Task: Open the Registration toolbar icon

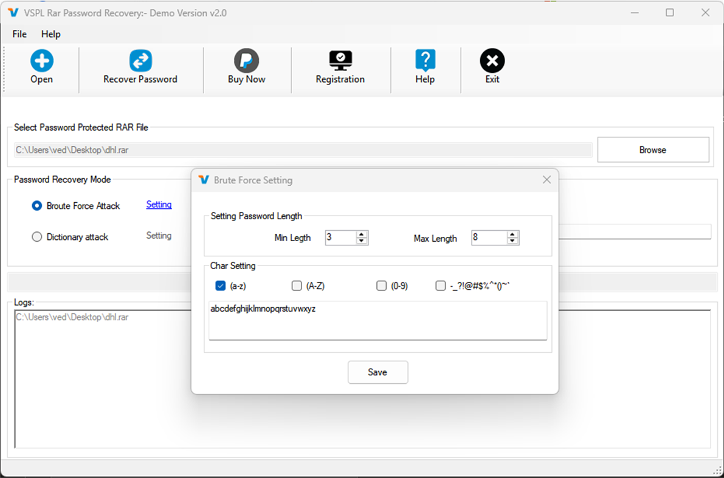Action: [340, 61]
